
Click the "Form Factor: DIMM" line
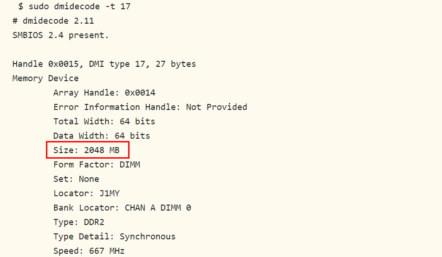point(97,165)
